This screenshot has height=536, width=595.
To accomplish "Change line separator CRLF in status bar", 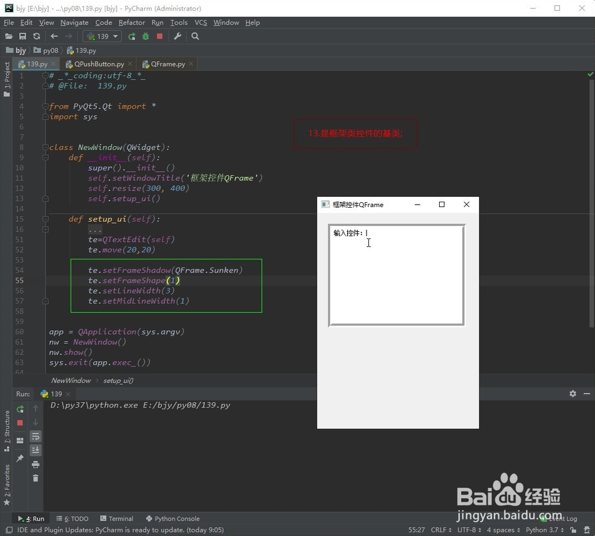I will pos(441,529).
